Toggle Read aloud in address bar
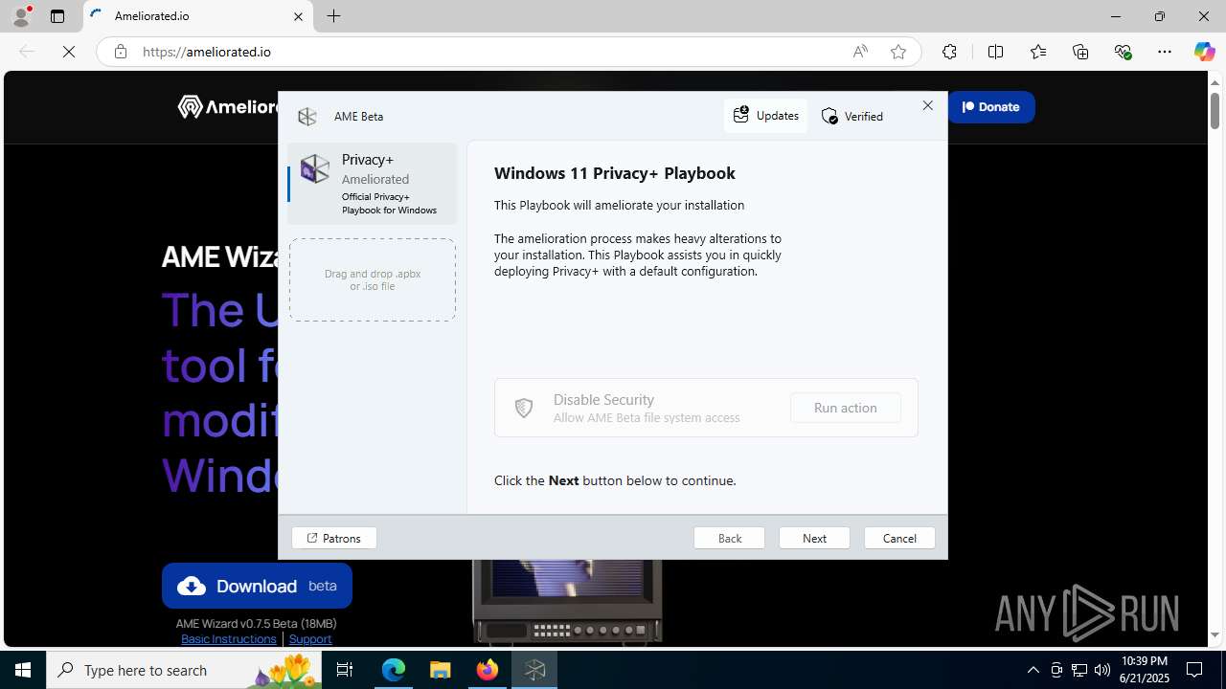The height and width of the screenshot is (689, 1226). tap(860, 52)
